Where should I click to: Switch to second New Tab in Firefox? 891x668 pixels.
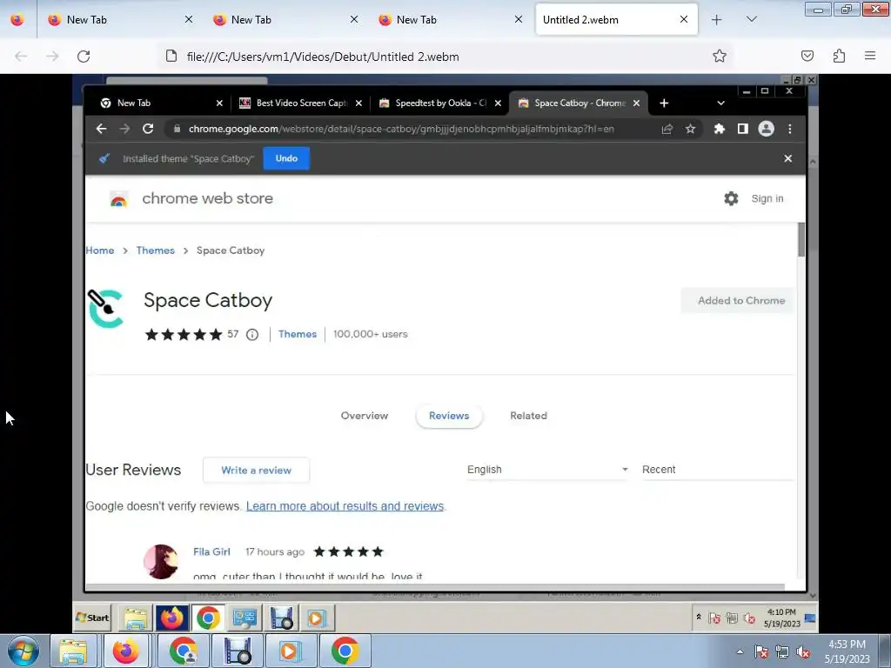pos(285,20)
